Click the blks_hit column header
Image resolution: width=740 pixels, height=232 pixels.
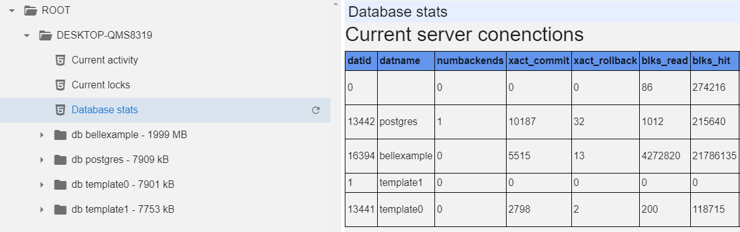[x=714, y=61]
